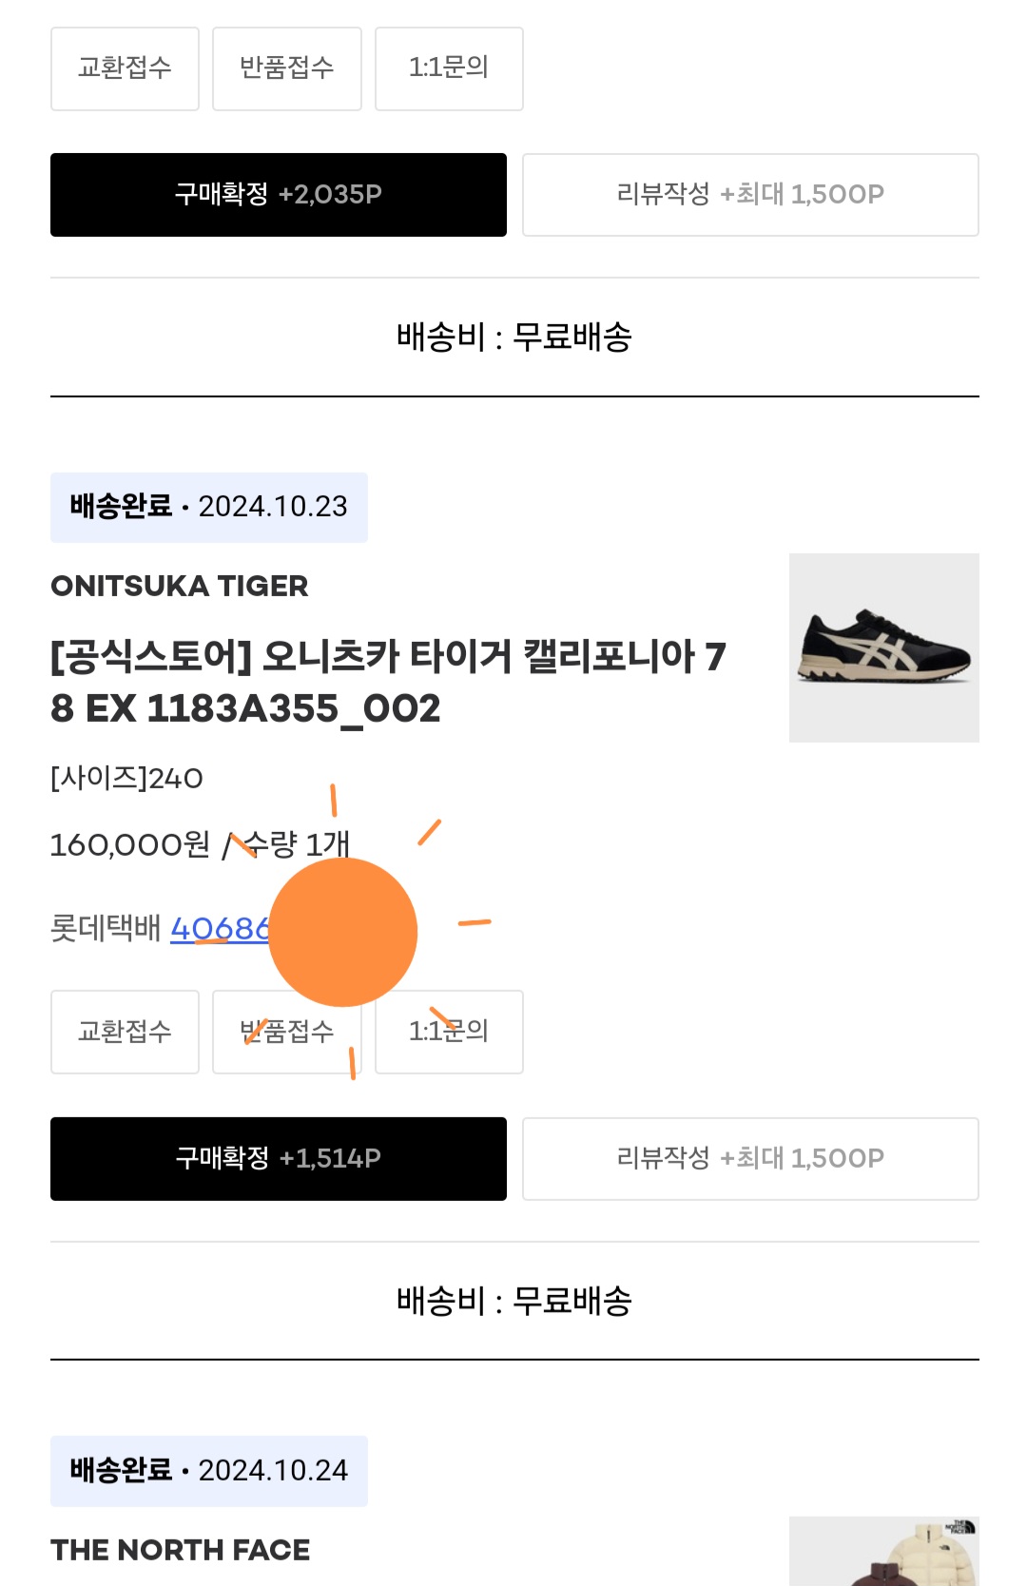
Task: Tap 교환접수 above the +2,035P confirm button
Action: [125, 68]
